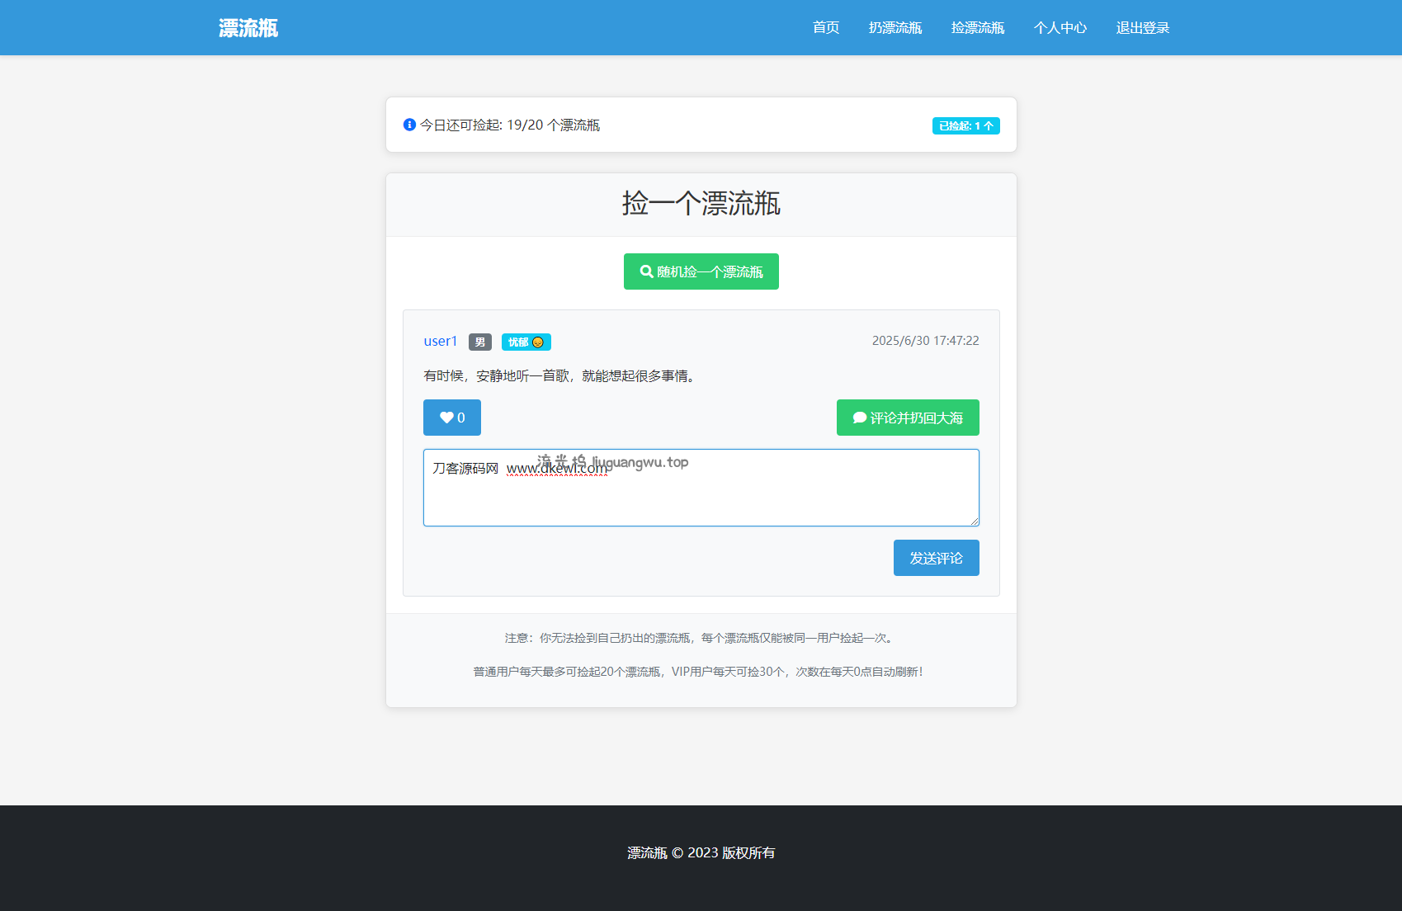The height and width of the screenshot is (911, 1402).
Task: Click the heart like button
Action: click(451, 418)
